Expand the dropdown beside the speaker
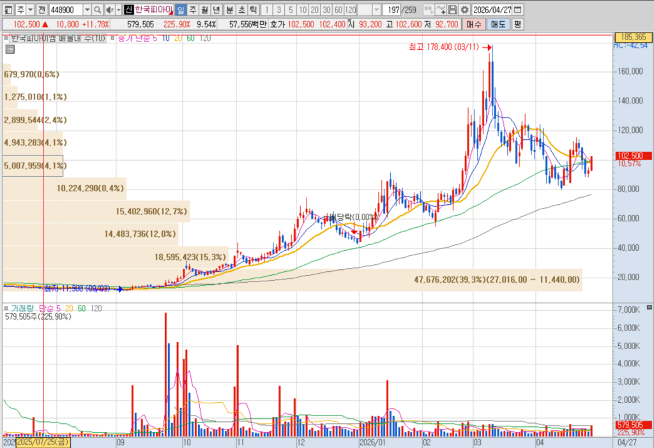 coord(118,10)
